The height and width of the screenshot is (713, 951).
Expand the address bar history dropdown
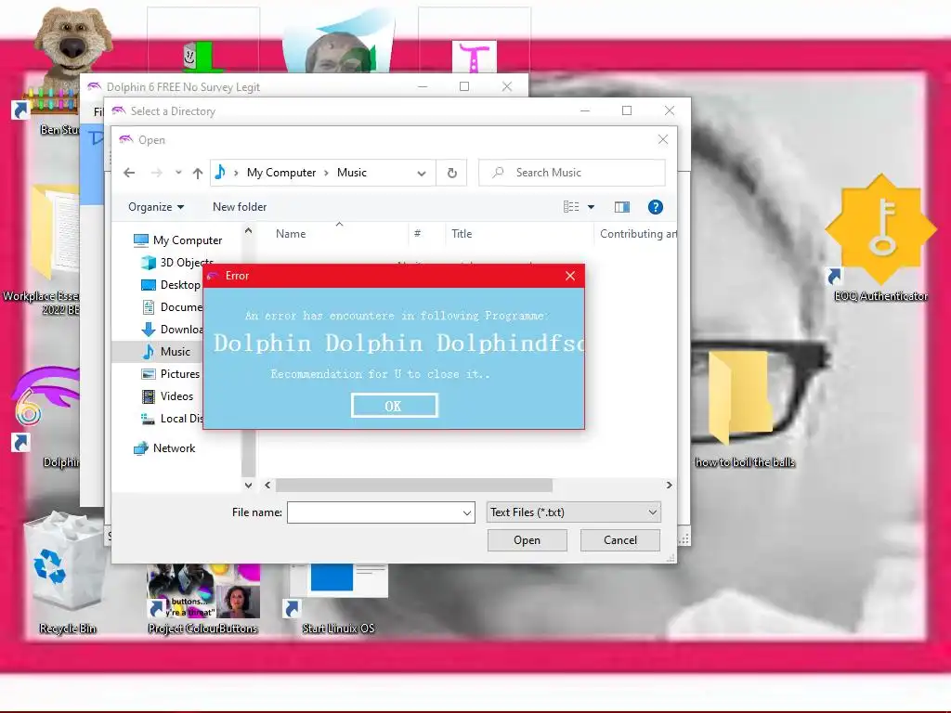click(x=422, y=173)
